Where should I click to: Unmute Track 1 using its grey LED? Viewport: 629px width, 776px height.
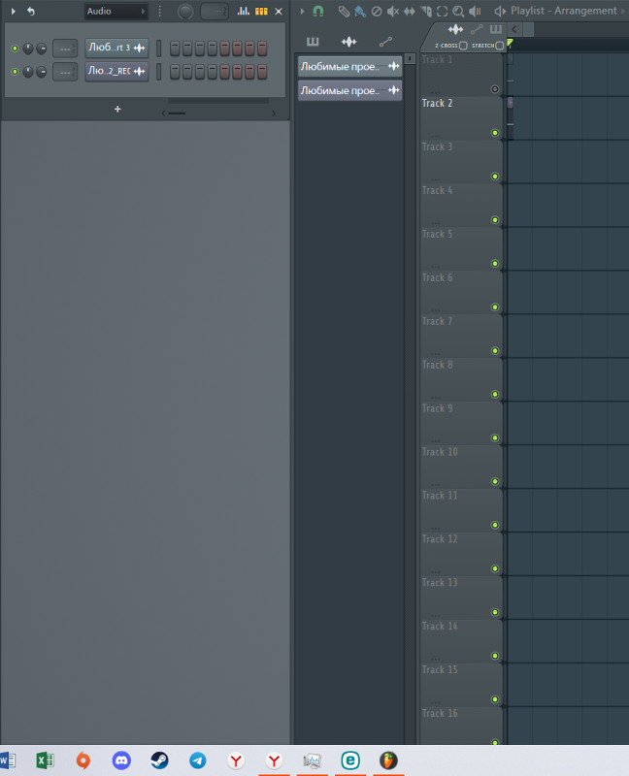point(495,89)
